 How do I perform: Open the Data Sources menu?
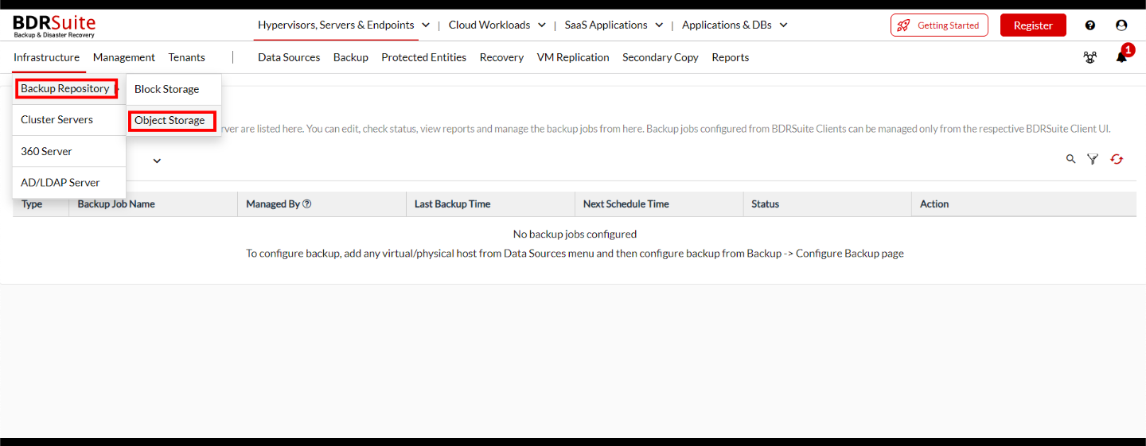pos(289,57)
